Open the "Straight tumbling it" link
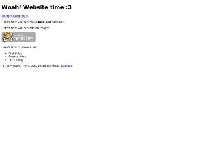Image resolution: width=220 pixels, height=165 pixels. pyautogui.click(x=15, y=16)
